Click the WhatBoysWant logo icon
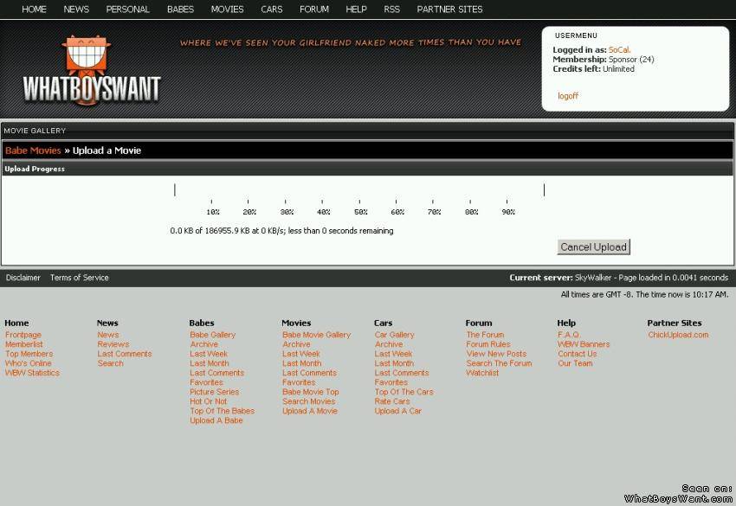 (90, 70)
